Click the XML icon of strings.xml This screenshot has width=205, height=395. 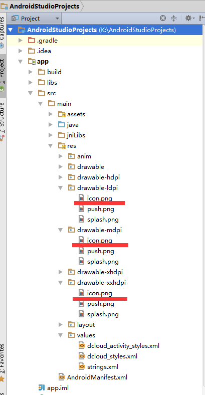click(x=82, y=366)
